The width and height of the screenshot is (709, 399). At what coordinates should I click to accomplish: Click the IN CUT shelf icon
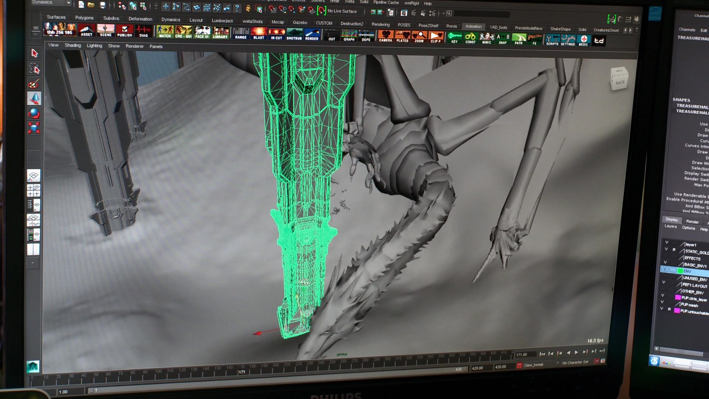(277, 34)
